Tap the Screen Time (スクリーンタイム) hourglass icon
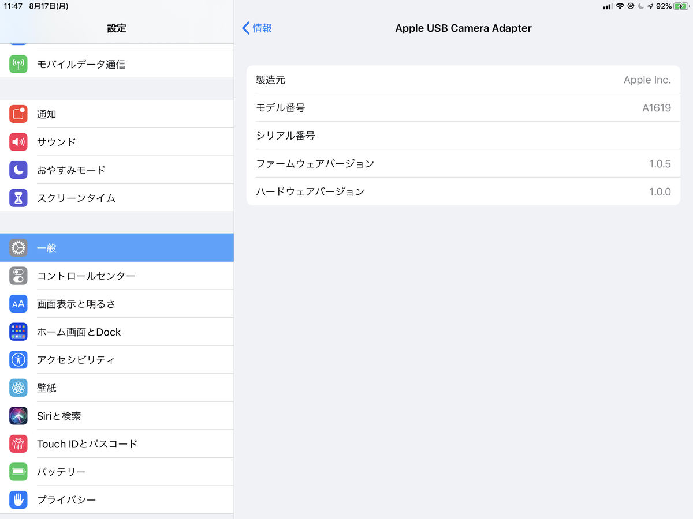Screen dimensions: 693x519 click(x=18, y=198)
